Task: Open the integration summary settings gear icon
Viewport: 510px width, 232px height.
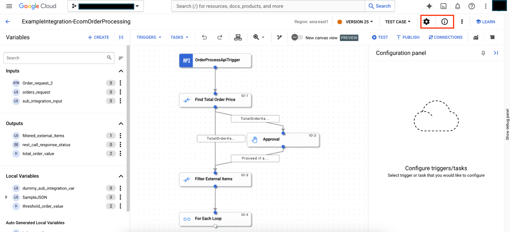Action: (x=426, y=22)
